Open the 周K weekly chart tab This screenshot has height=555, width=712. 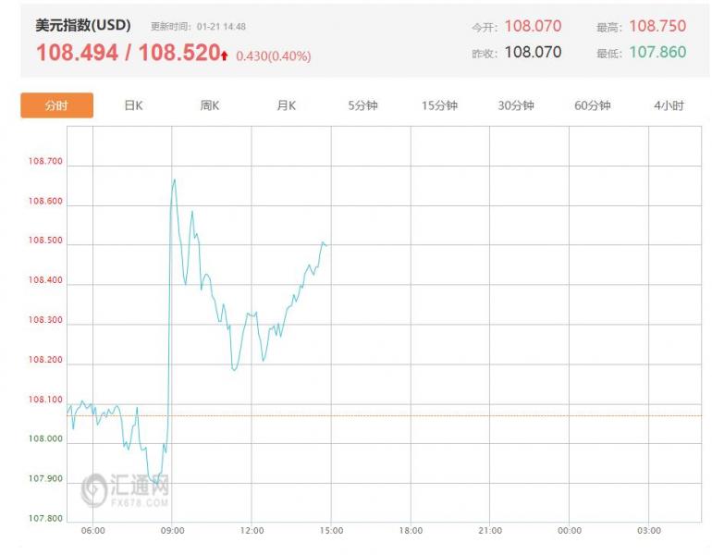210,105
